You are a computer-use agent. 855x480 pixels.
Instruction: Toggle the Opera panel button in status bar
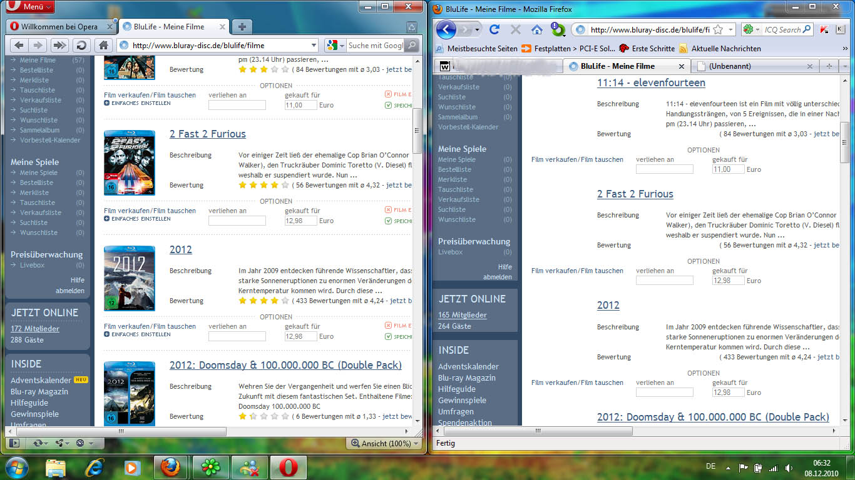point(14,443)
